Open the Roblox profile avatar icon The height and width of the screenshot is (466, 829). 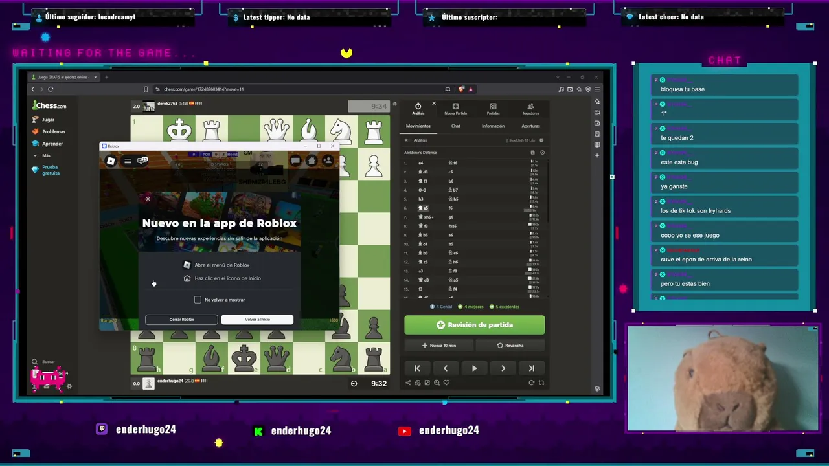pyautogui.click(x=328, y=161)
